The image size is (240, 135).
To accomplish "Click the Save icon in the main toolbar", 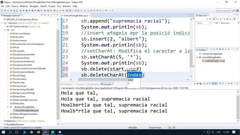I will click(x=14, y=10).
